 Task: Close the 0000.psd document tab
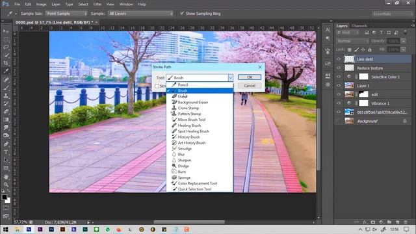tap(96, 22)
